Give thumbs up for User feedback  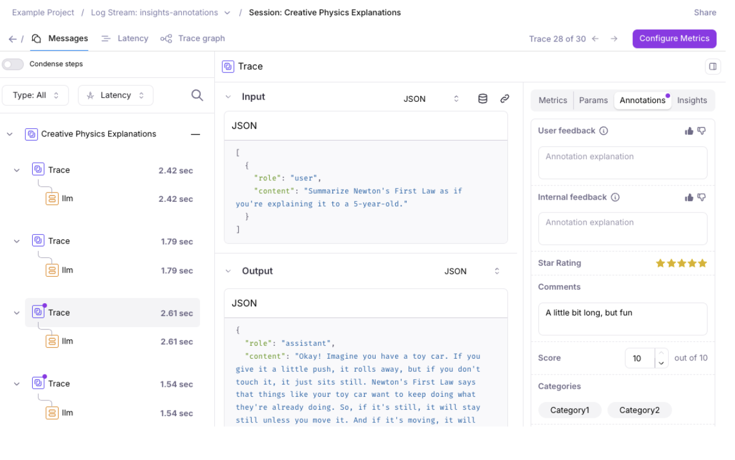click(689, 131)
